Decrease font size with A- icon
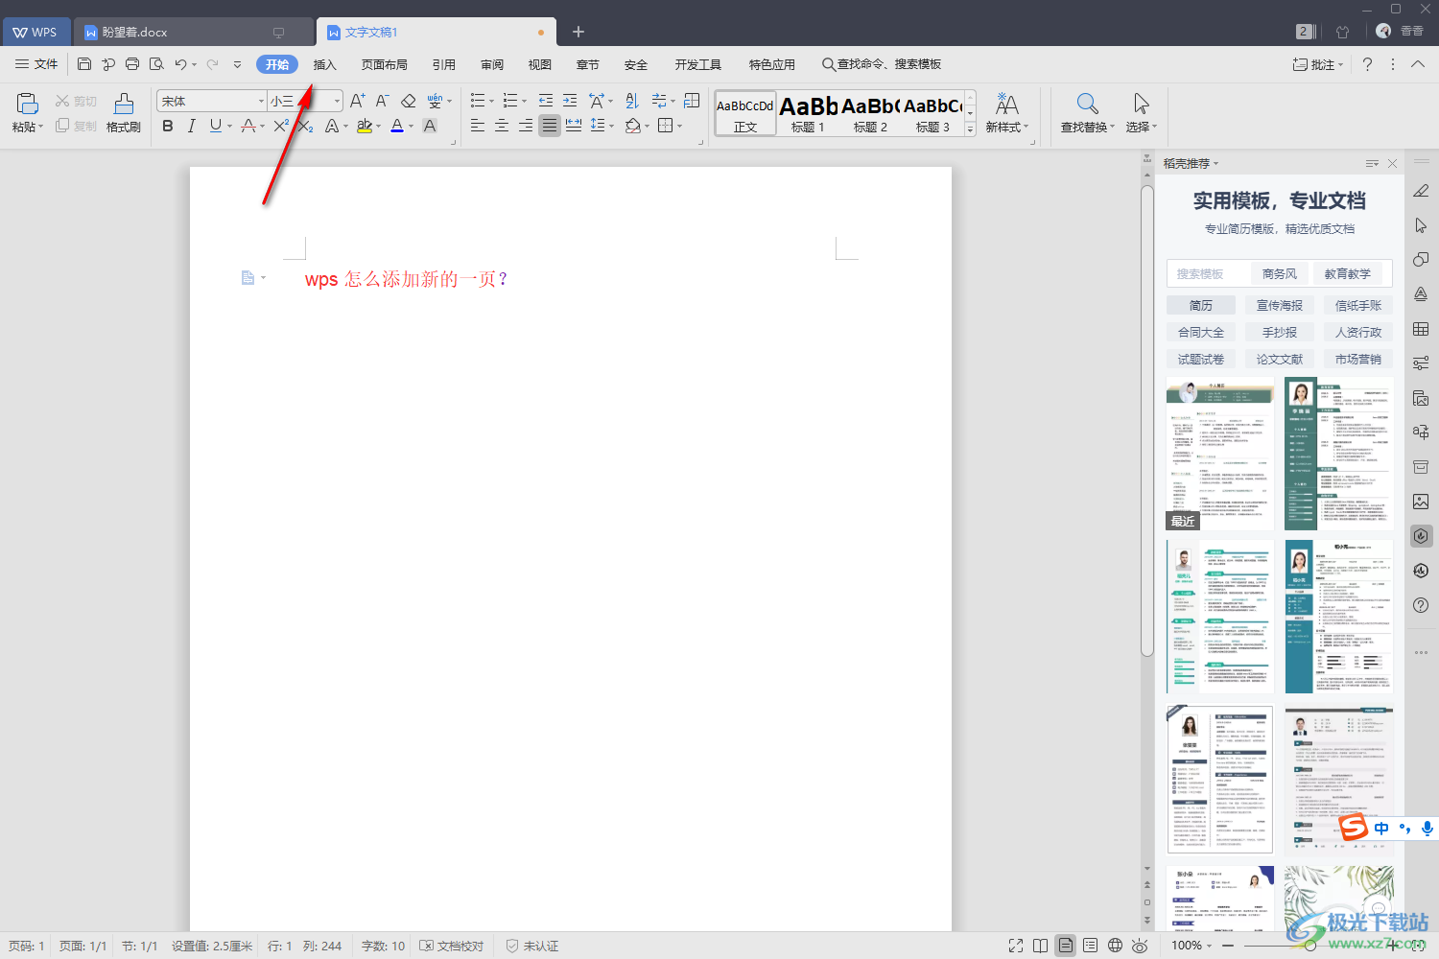1439x959 pixels. [x=382, y=101]
